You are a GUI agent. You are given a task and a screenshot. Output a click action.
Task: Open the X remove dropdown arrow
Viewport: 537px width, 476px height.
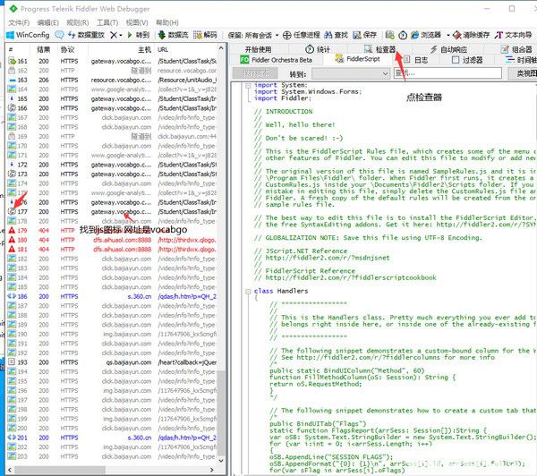pos(121,35)
